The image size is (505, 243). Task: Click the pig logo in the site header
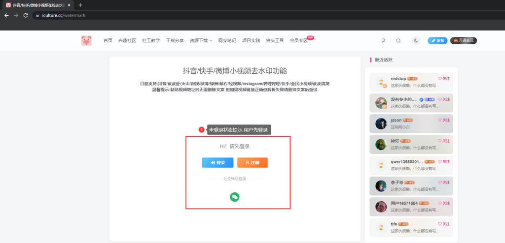click(86, 40)
